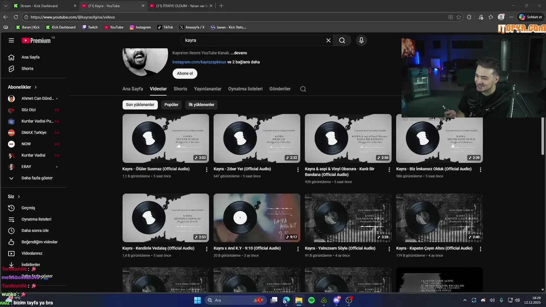This screenshot has height=307, width=546.
Task: Click the browser back arrow
Action: point(6,17)
